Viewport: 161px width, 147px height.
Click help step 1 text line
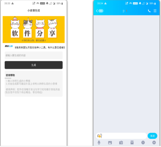[18, 81]
